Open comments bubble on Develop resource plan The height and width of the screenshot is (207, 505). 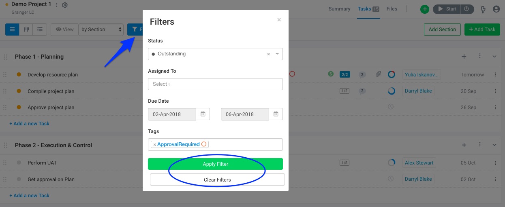tap(362, 74)
